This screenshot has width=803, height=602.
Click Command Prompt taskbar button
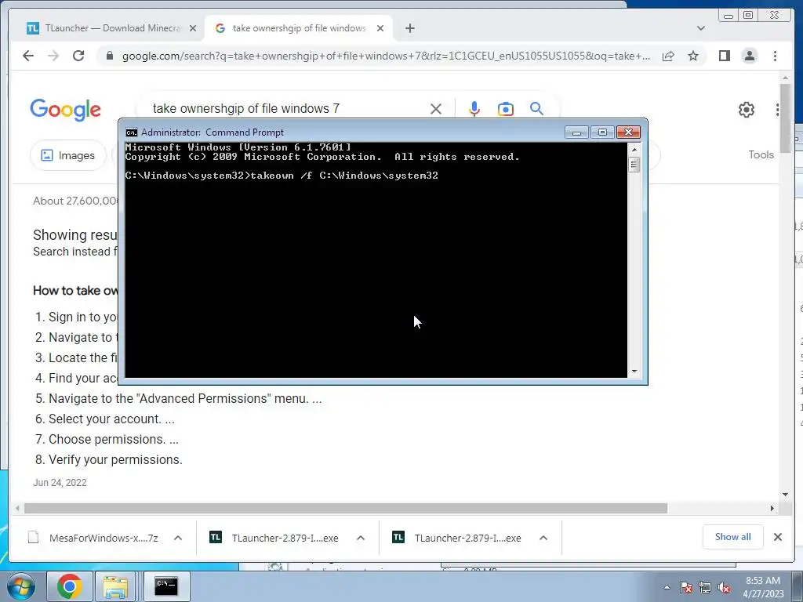[166, 586]
